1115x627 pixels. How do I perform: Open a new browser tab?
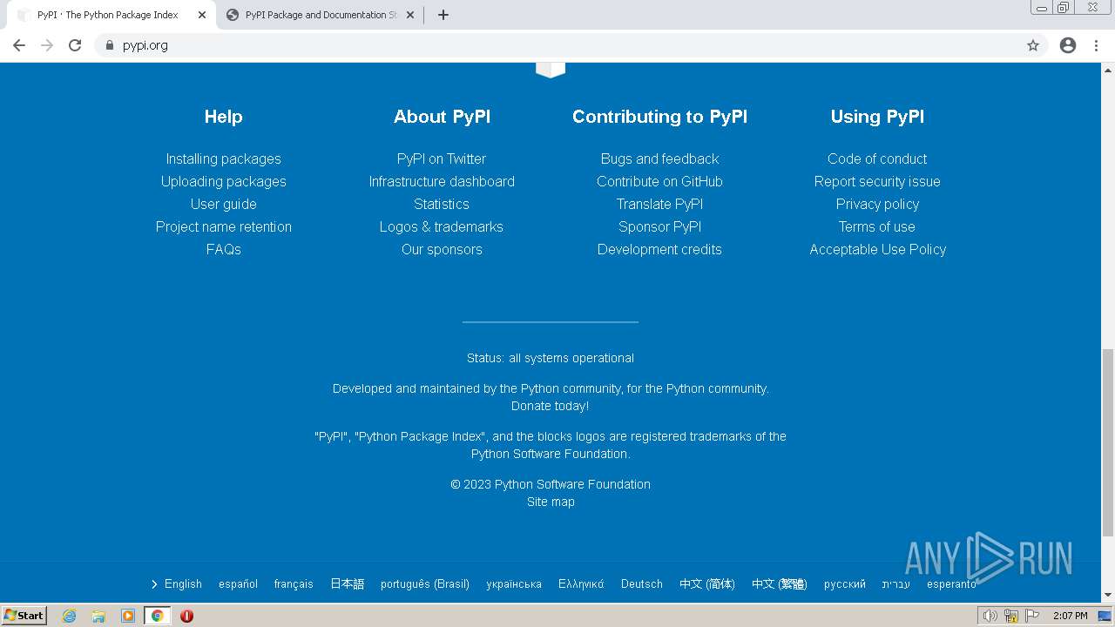(443, 15)
